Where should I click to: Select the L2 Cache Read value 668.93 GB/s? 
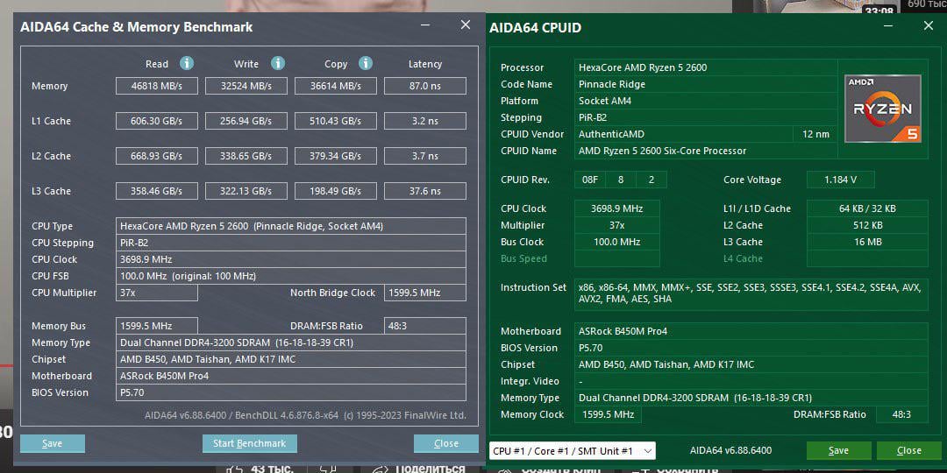(x=156, y=156)
